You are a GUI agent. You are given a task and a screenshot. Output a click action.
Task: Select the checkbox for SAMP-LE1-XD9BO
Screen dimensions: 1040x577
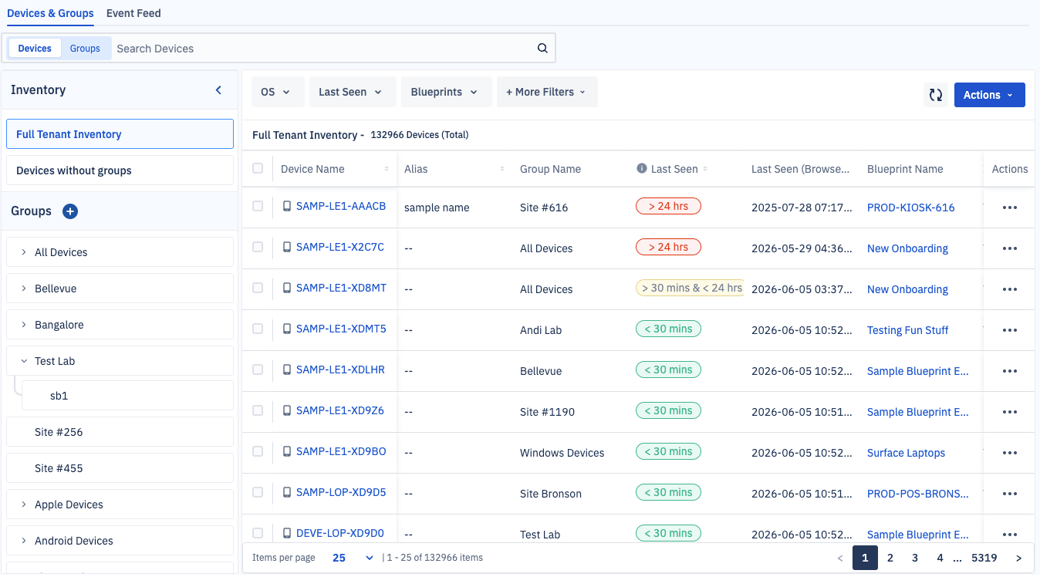[258, 451]
